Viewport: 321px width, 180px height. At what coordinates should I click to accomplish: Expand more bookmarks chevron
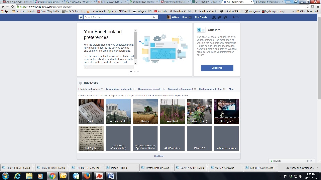[x=293, y=11]
